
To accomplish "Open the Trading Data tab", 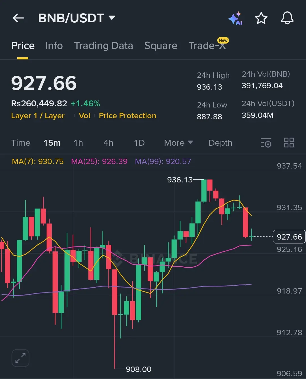I will [x=103, y=46].
